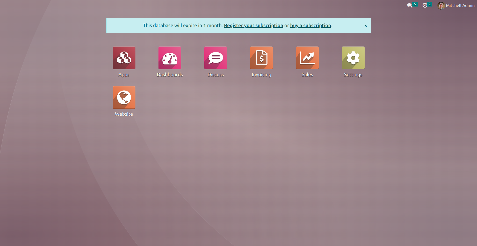The height and width of the screenshot is (246, 477).
Task: Open the Apps module icon
Action: pos(124,58)
